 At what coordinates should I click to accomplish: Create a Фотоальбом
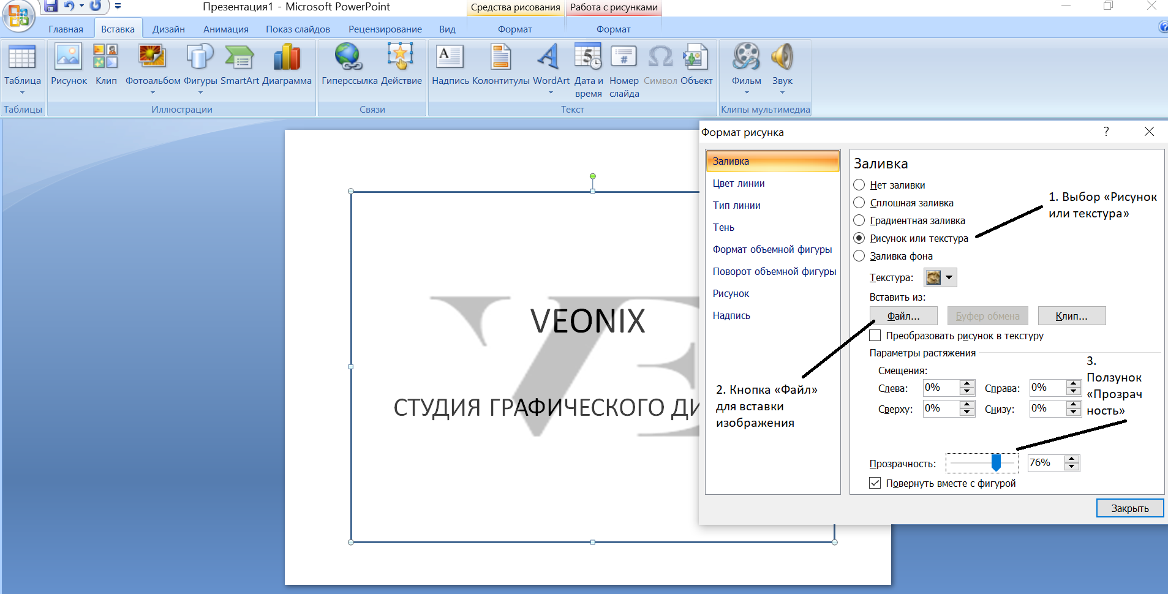[x=153, y=69]
